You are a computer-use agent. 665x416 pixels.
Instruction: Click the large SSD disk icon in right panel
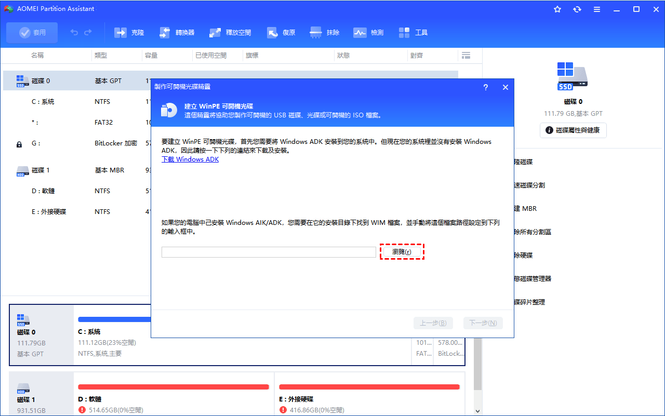(573, 76)
